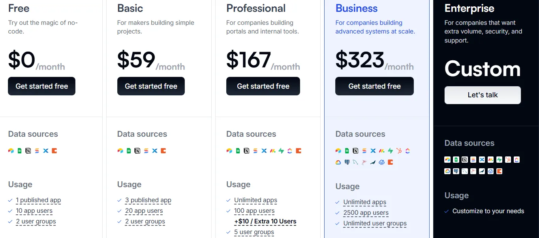Viewport: 539px width, 238px height.
Task: Click the Google Cloud icon in Enterprise plan
Action: 447,171
